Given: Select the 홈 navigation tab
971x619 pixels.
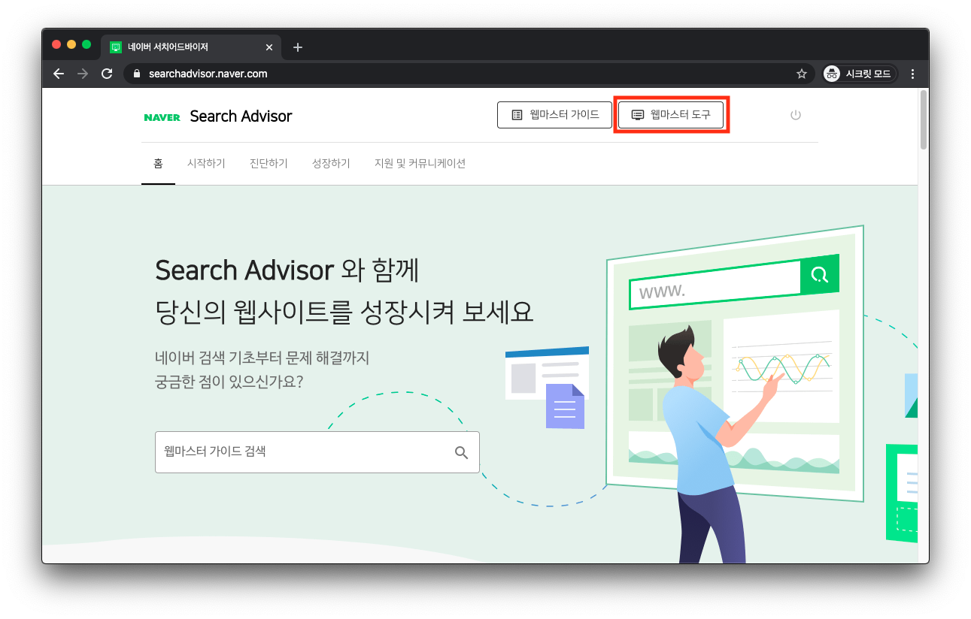Looking at the screenshot, I should click(x=158, y=163).
